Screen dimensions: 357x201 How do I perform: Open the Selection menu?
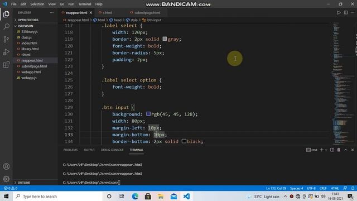click(x=37, y=4)
